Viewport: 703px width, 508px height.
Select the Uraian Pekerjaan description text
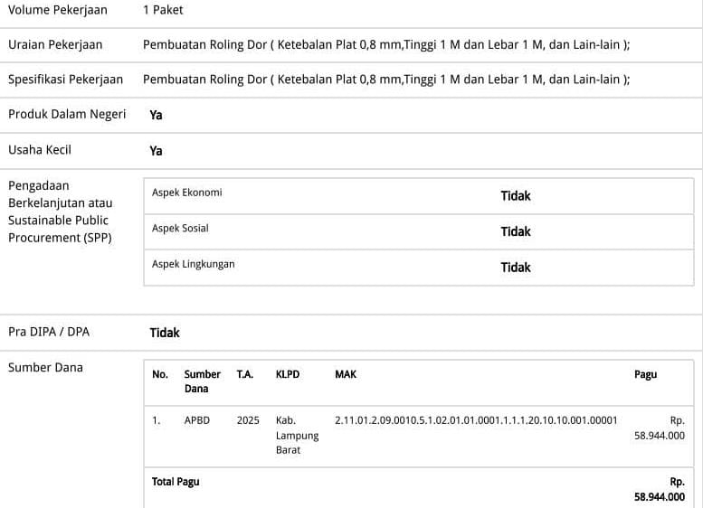coord(386,44)
